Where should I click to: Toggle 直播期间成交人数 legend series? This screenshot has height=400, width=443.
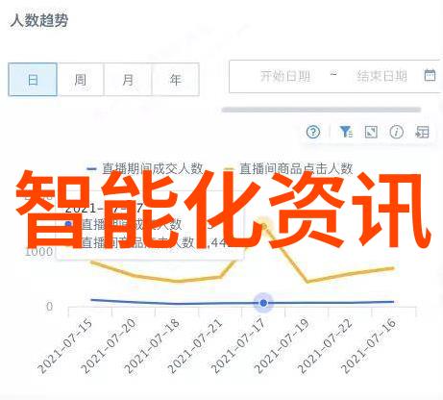145,168
